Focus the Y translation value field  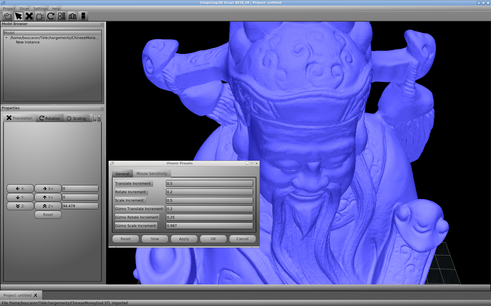(80, 197)
